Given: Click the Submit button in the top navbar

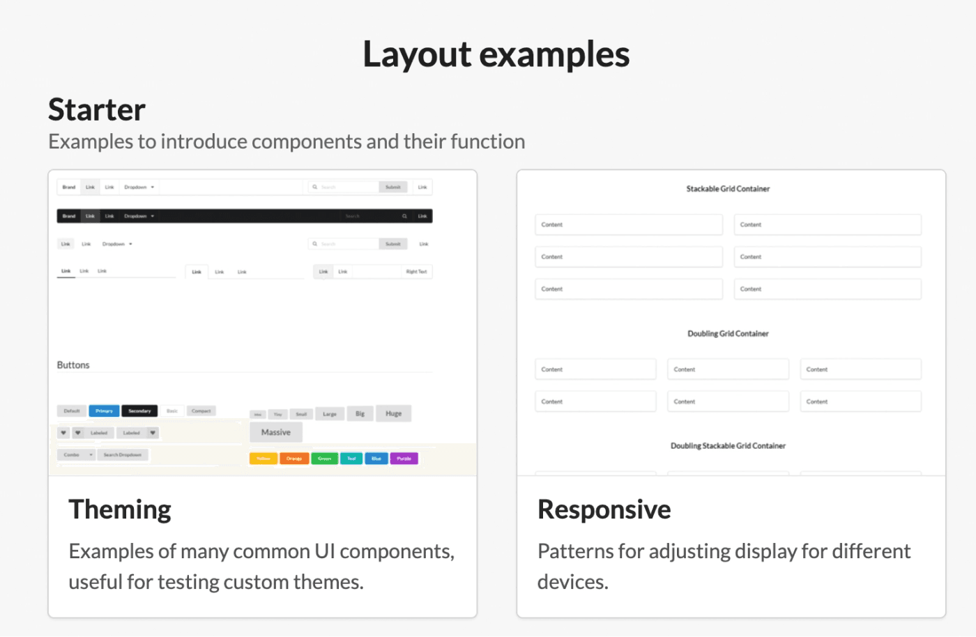Looking at the screenshot, I should click(x=393, y=187).
